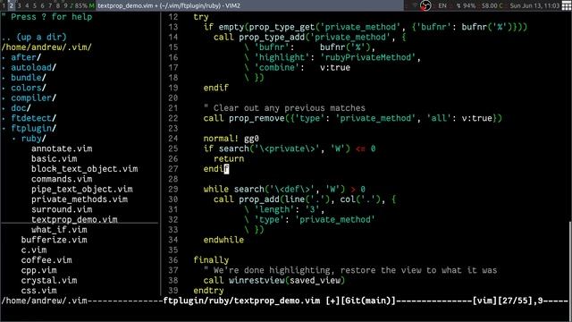Screen dimensions: 572x322
Task: Select the /home/andrew/.vim/ root path
Action: pos(46,47)
